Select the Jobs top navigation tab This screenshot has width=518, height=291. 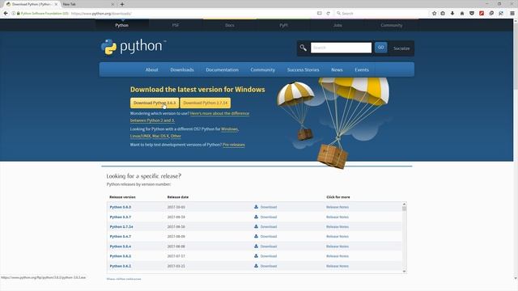[338, 25]
